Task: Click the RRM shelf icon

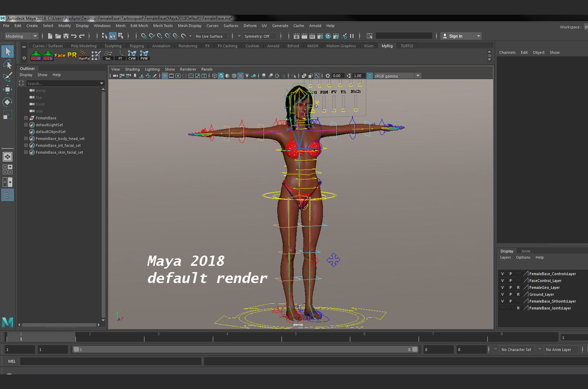Action: tap(36, 55)
